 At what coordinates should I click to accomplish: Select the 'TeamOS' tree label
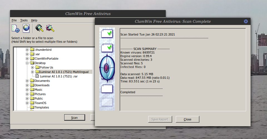click(41, 103)
